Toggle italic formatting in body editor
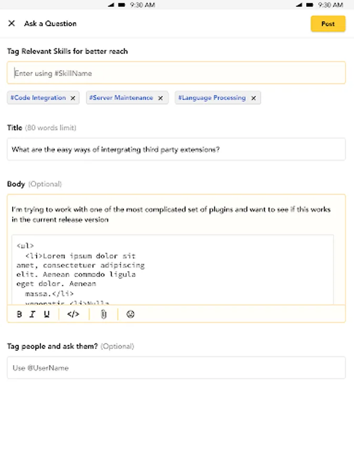Viewport: 354px width, 472px height. pos(33,315)
